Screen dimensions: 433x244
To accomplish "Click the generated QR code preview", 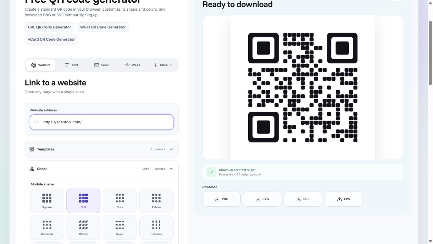I will point(303,87).
